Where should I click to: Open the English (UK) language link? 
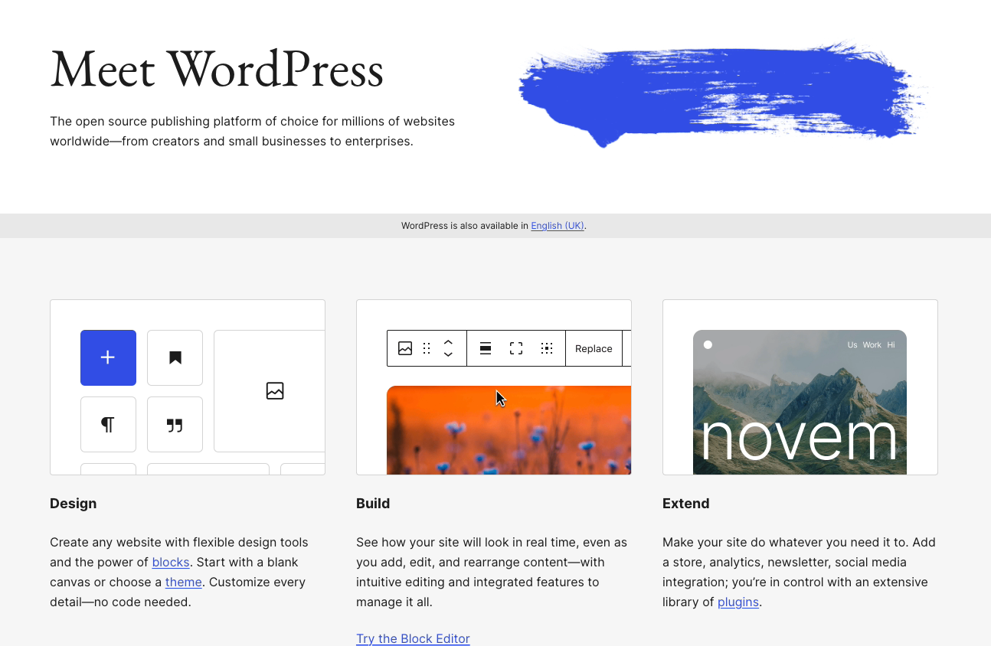click(558, 226)
